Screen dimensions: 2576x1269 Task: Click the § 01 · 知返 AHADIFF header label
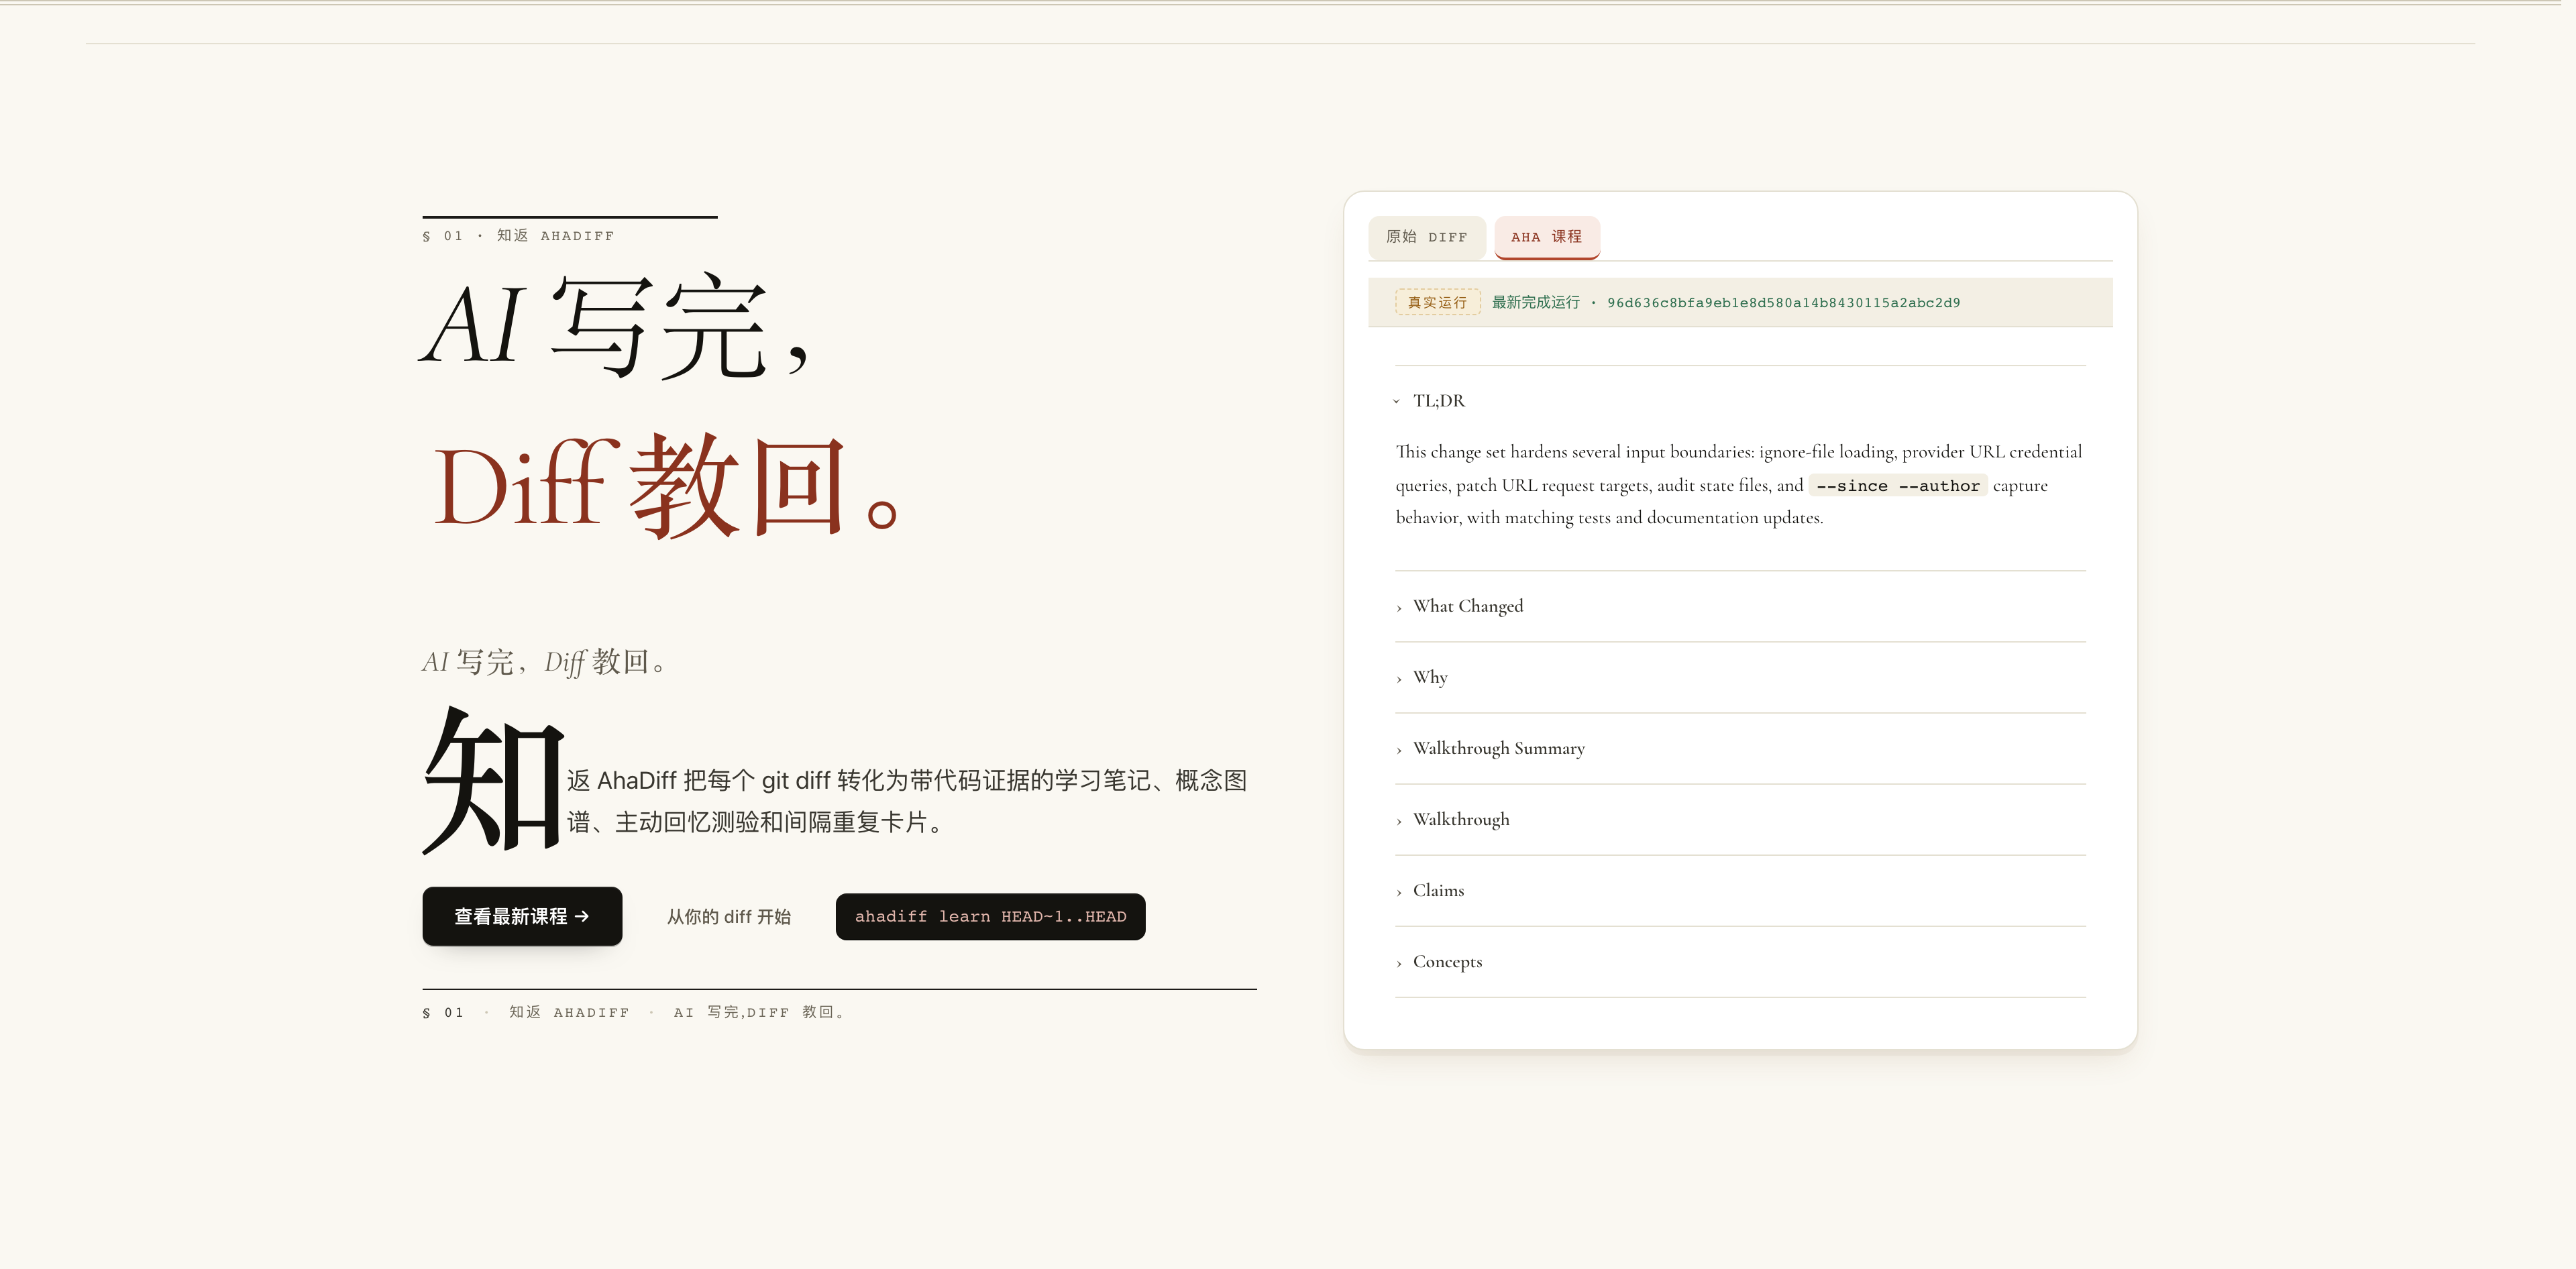pos(518,236)
